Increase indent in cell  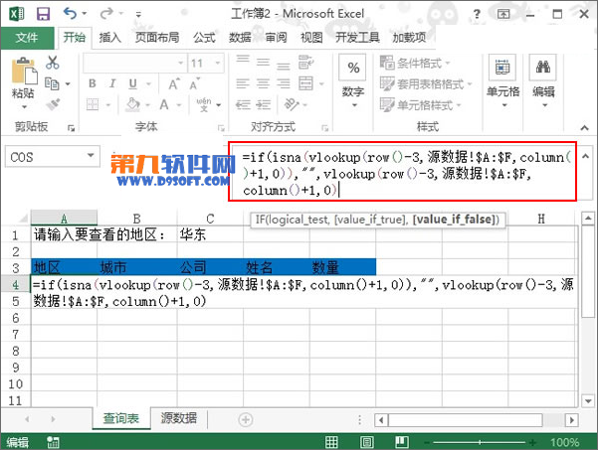pos(263,104)
